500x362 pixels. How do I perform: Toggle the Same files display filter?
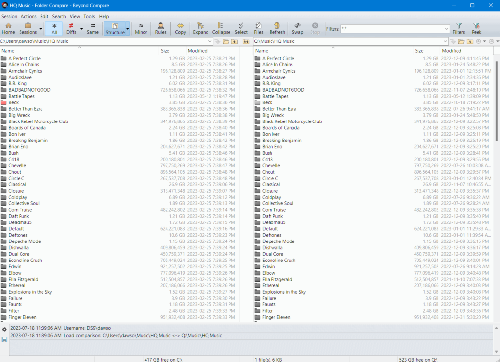(x=92, y=28)
